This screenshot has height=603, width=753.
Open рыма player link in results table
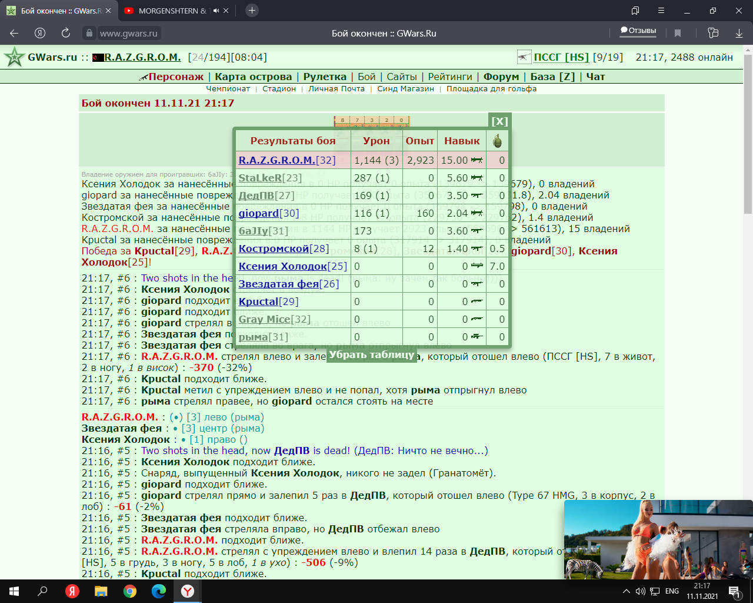pos(253,337)
